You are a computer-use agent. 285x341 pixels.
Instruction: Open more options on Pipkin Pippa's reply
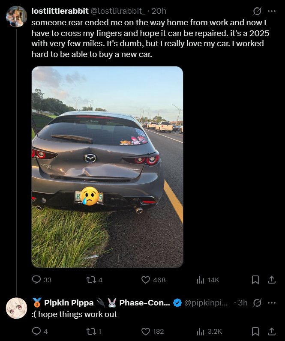point(272,303)
